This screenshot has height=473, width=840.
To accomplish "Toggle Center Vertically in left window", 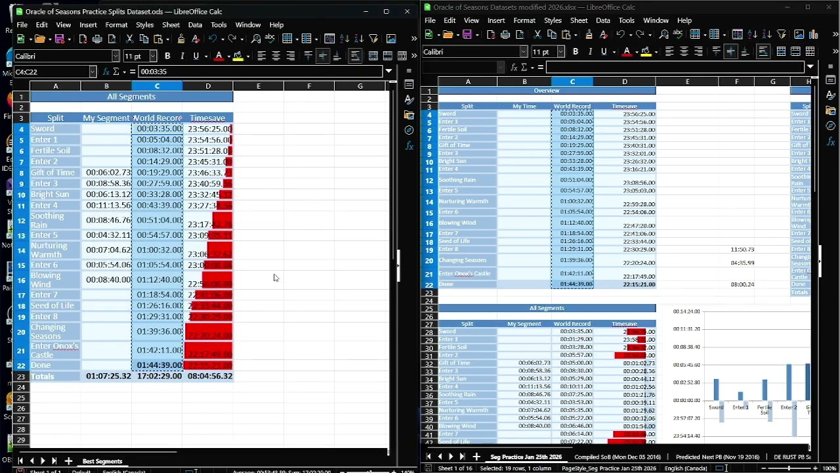I will coord(322,56).
